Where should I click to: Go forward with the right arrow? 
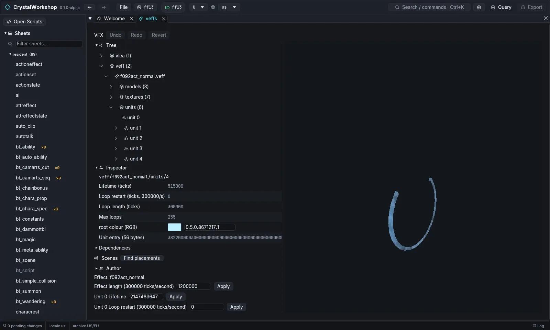click(103, 7)
